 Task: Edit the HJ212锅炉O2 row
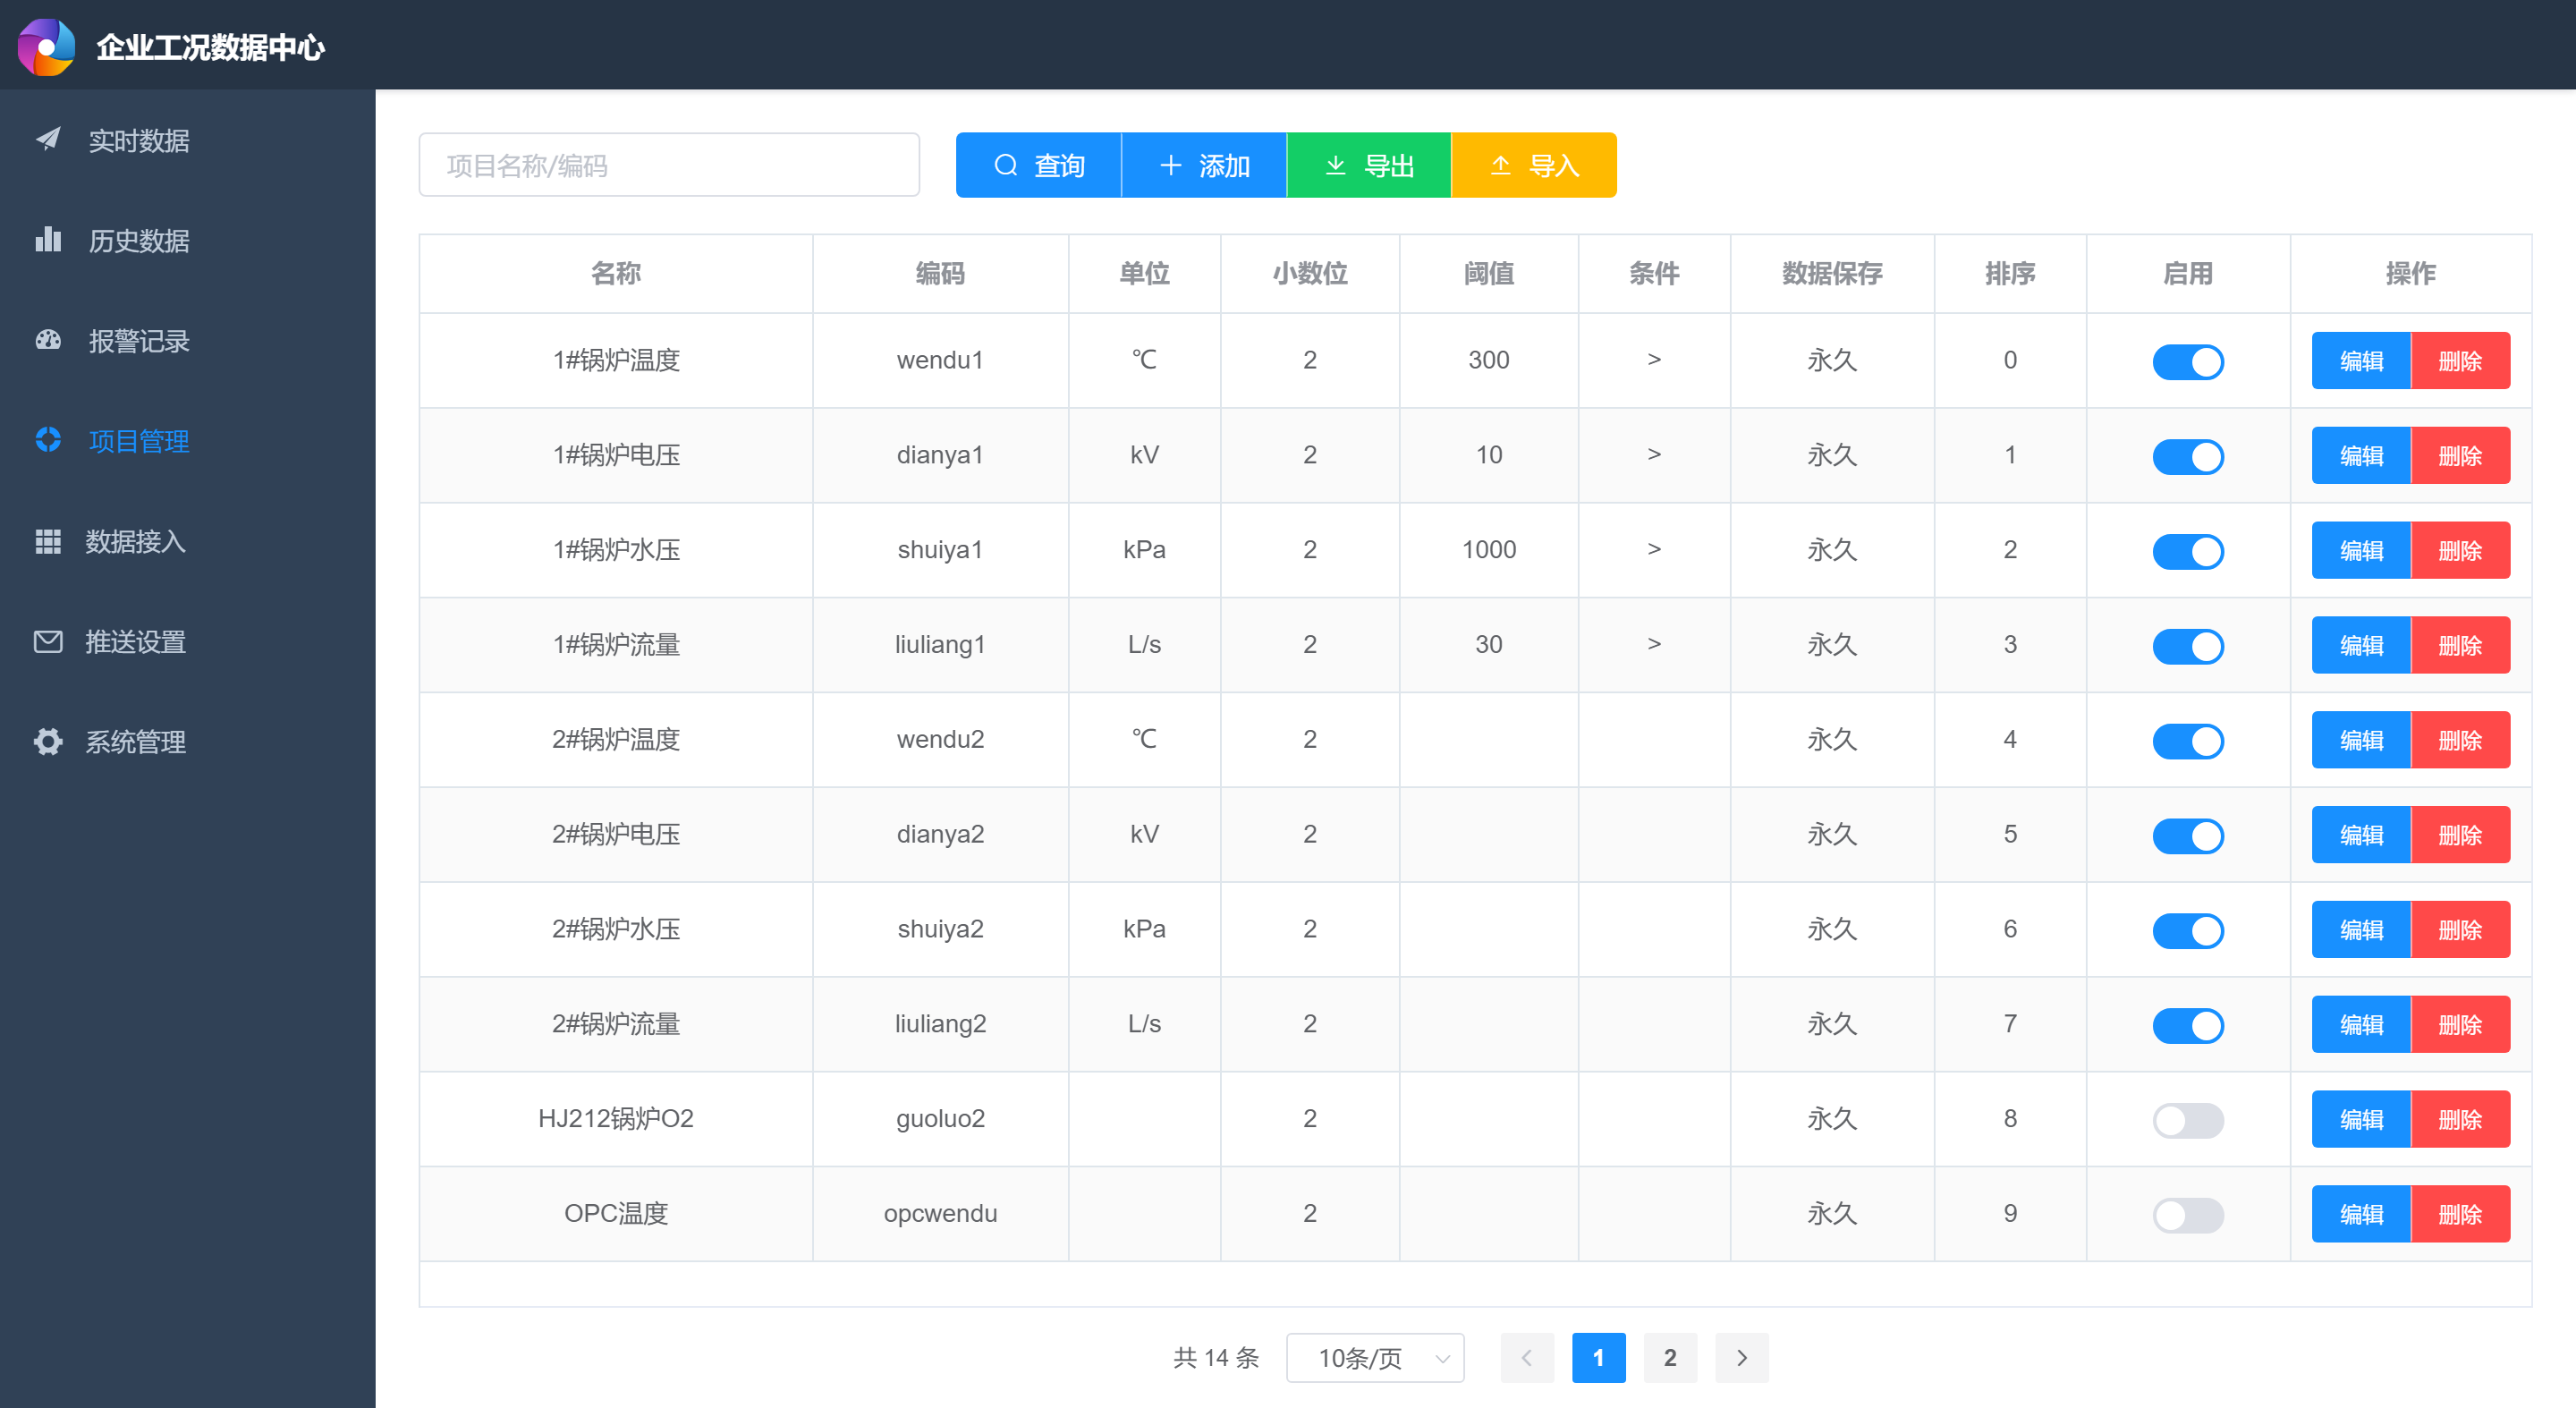point(2361,1119)
